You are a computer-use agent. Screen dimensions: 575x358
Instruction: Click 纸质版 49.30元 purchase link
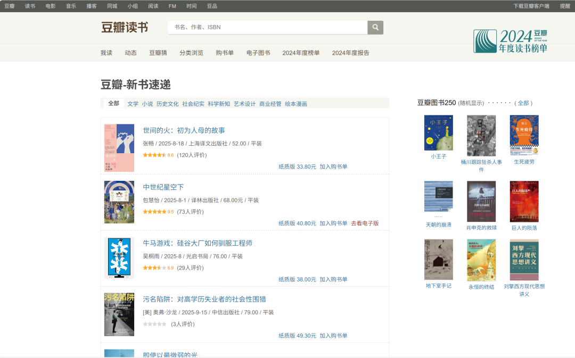[297, 336]
